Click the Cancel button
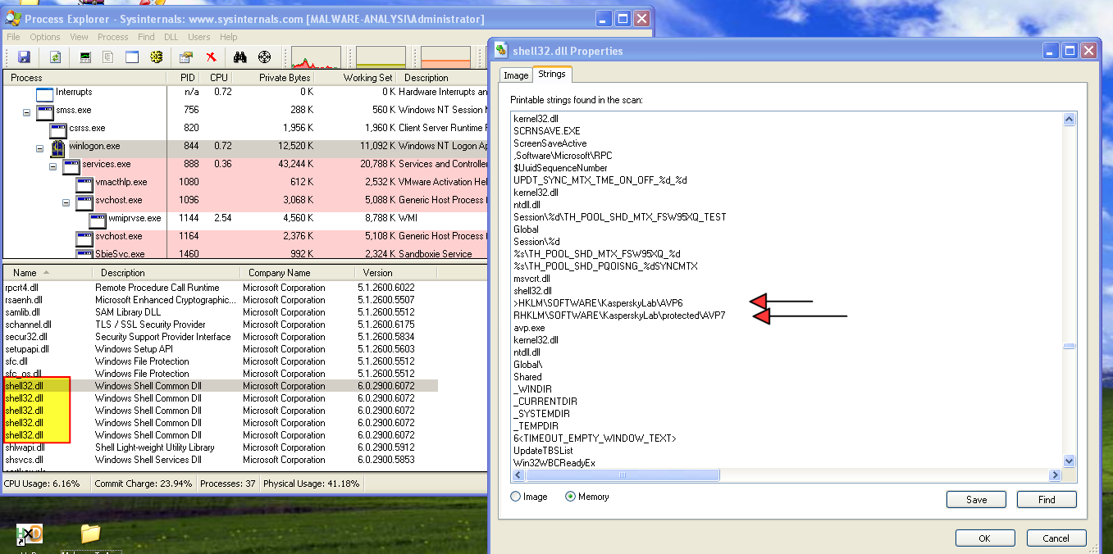The height and width of the screenshot is (554, 1113). tap(1056, 538)
